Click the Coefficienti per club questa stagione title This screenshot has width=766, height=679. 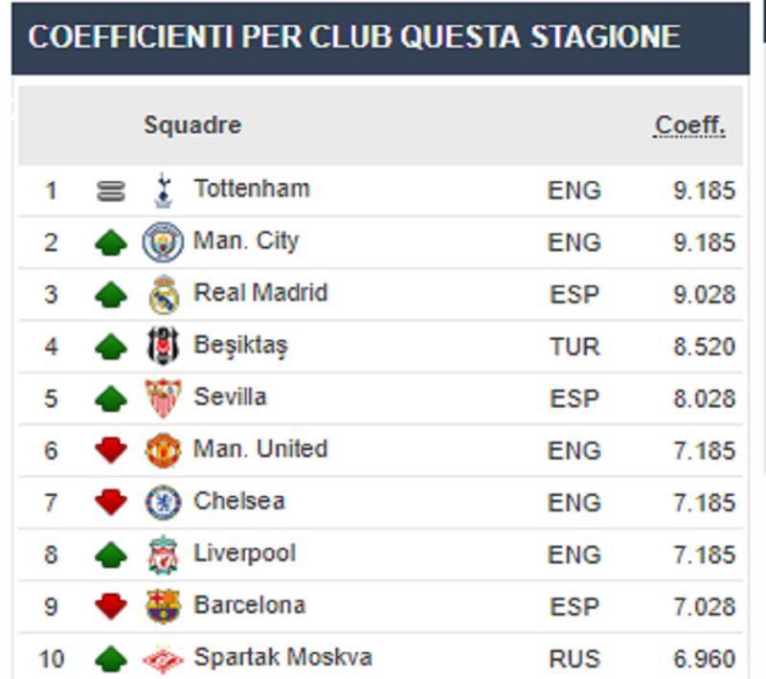coord(354,37)
